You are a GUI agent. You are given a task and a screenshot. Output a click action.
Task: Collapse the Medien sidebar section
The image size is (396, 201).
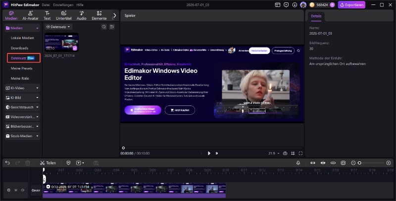point(38,28)
